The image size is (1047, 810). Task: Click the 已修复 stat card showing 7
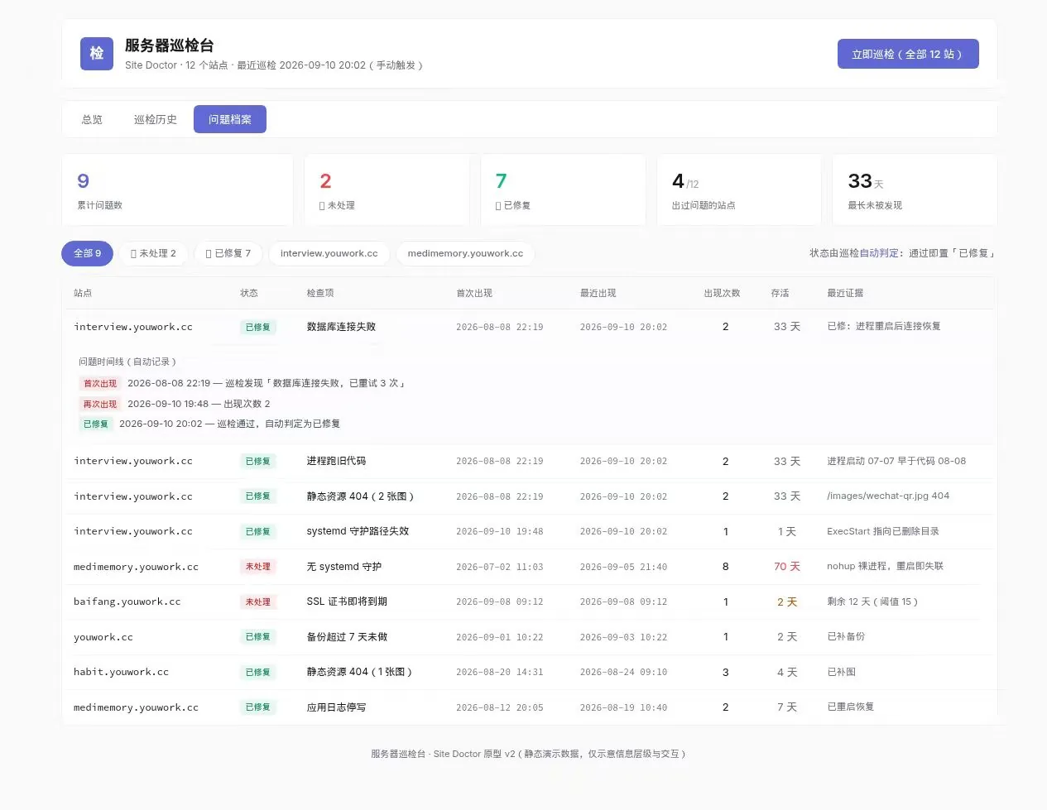coord(563,189)
